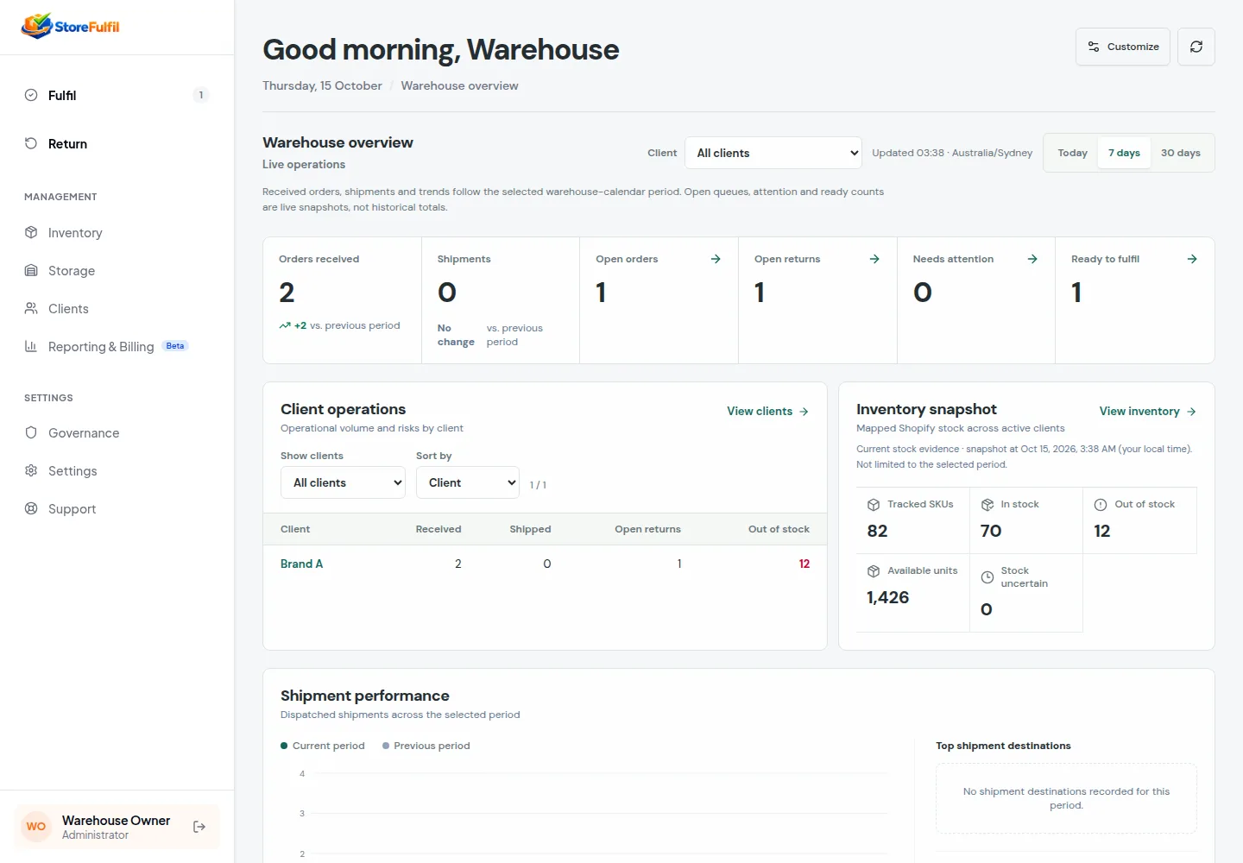1243x863 pixels.
Task: Open Open returns via its arrow icon
Action: pyautogui.click(x=874, y=259)
